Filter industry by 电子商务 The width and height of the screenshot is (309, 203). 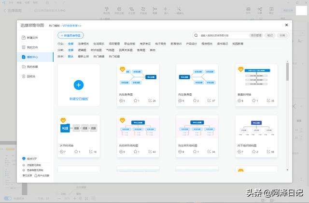161,44
